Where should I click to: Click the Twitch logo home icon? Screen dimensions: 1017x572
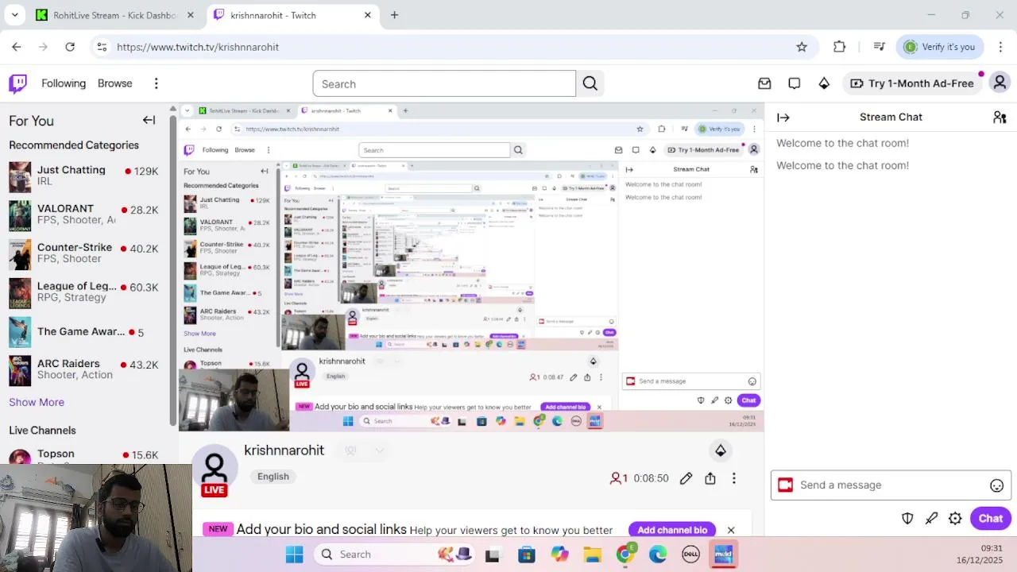click(x=17, y=83)
